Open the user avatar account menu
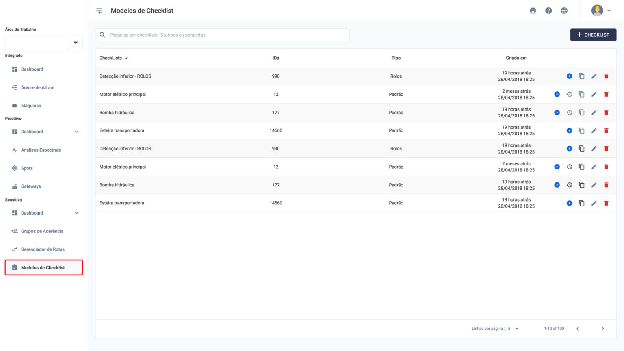Screen dimensions: 624x351 (601, 11)
